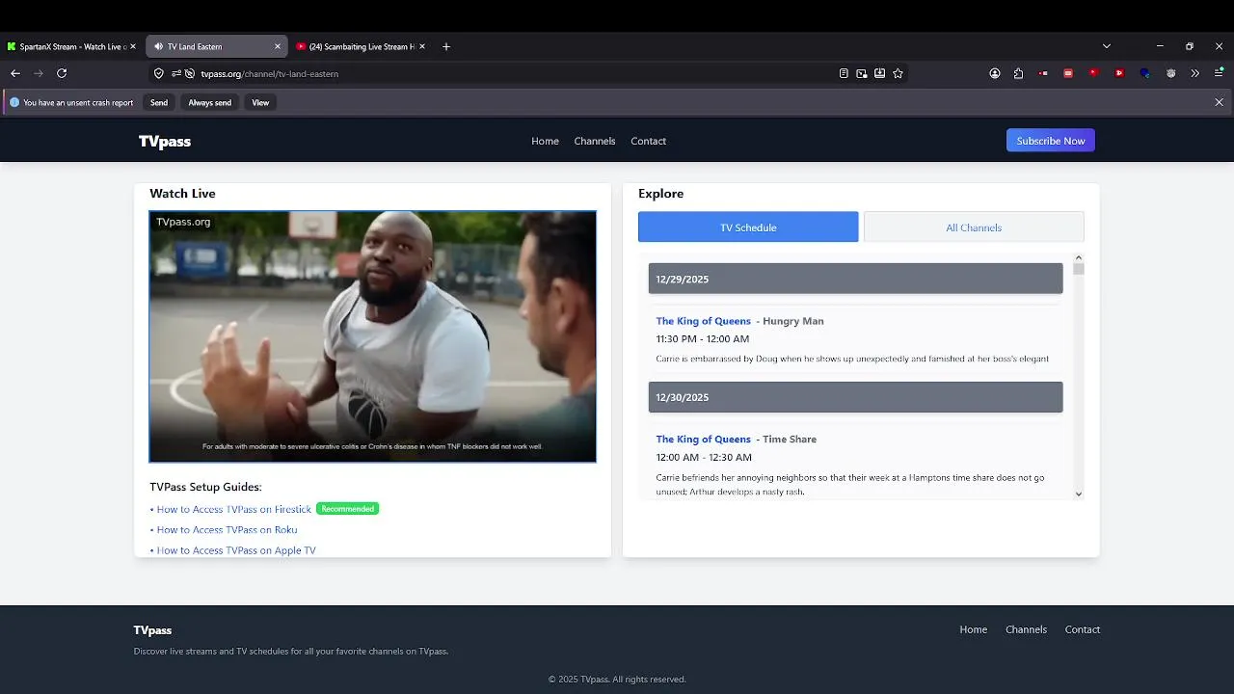The width and height of the screenshot is (1234, 694).
Task: Close the SpartanX Stream tab
Action: tap(133, 46)
